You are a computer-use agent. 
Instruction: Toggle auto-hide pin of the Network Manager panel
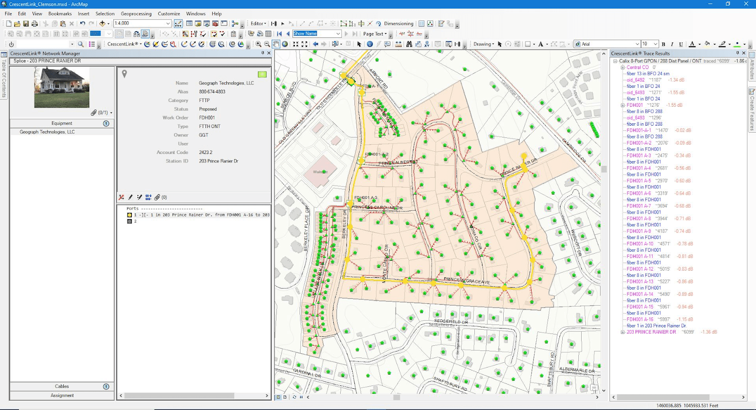pos(263,53)
